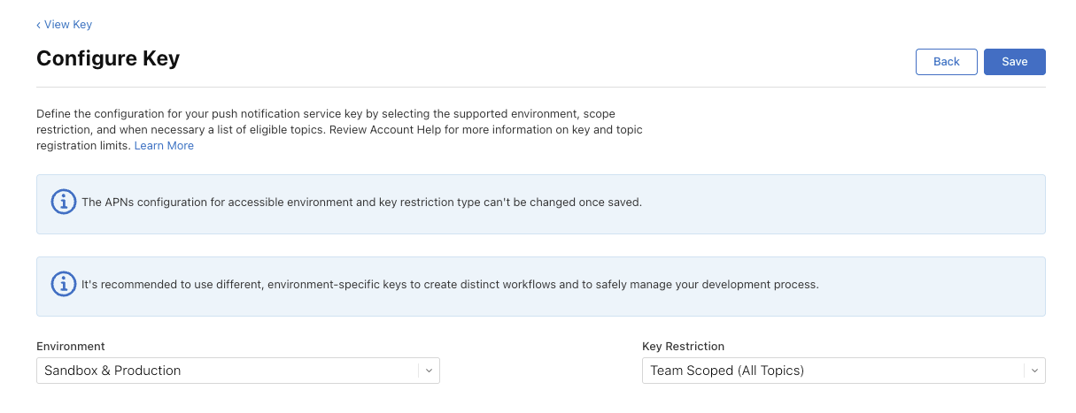Click the environment-specific keys recommendation text
Image resolution: width=1076 pixels, height=413 pixels.
(x=450, y=285)
